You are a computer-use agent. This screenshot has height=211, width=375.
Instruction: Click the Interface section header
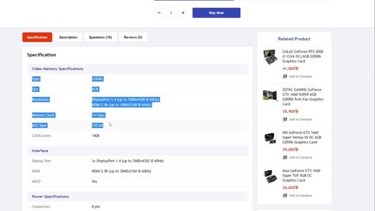pos(138,151)
